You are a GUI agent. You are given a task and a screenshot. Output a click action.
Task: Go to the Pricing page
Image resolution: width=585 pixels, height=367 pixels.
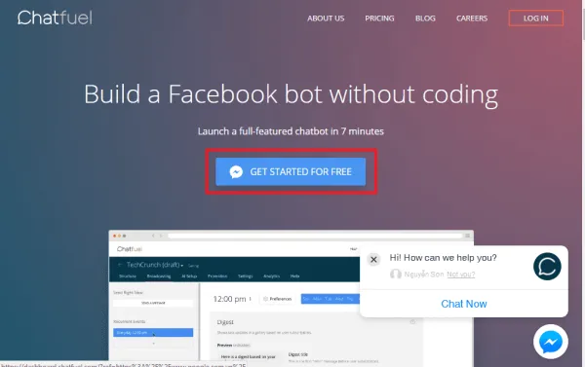379,18
